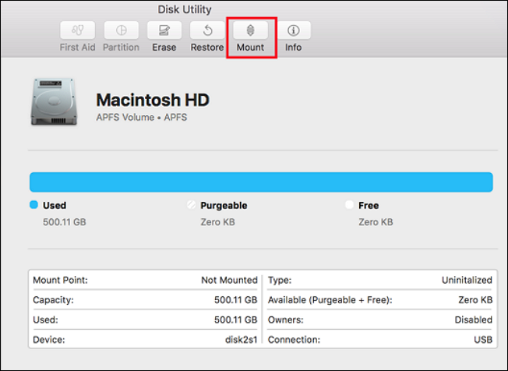Click the Macintosh HD volume name
The image size is (508, 371).
coord(152,101)
